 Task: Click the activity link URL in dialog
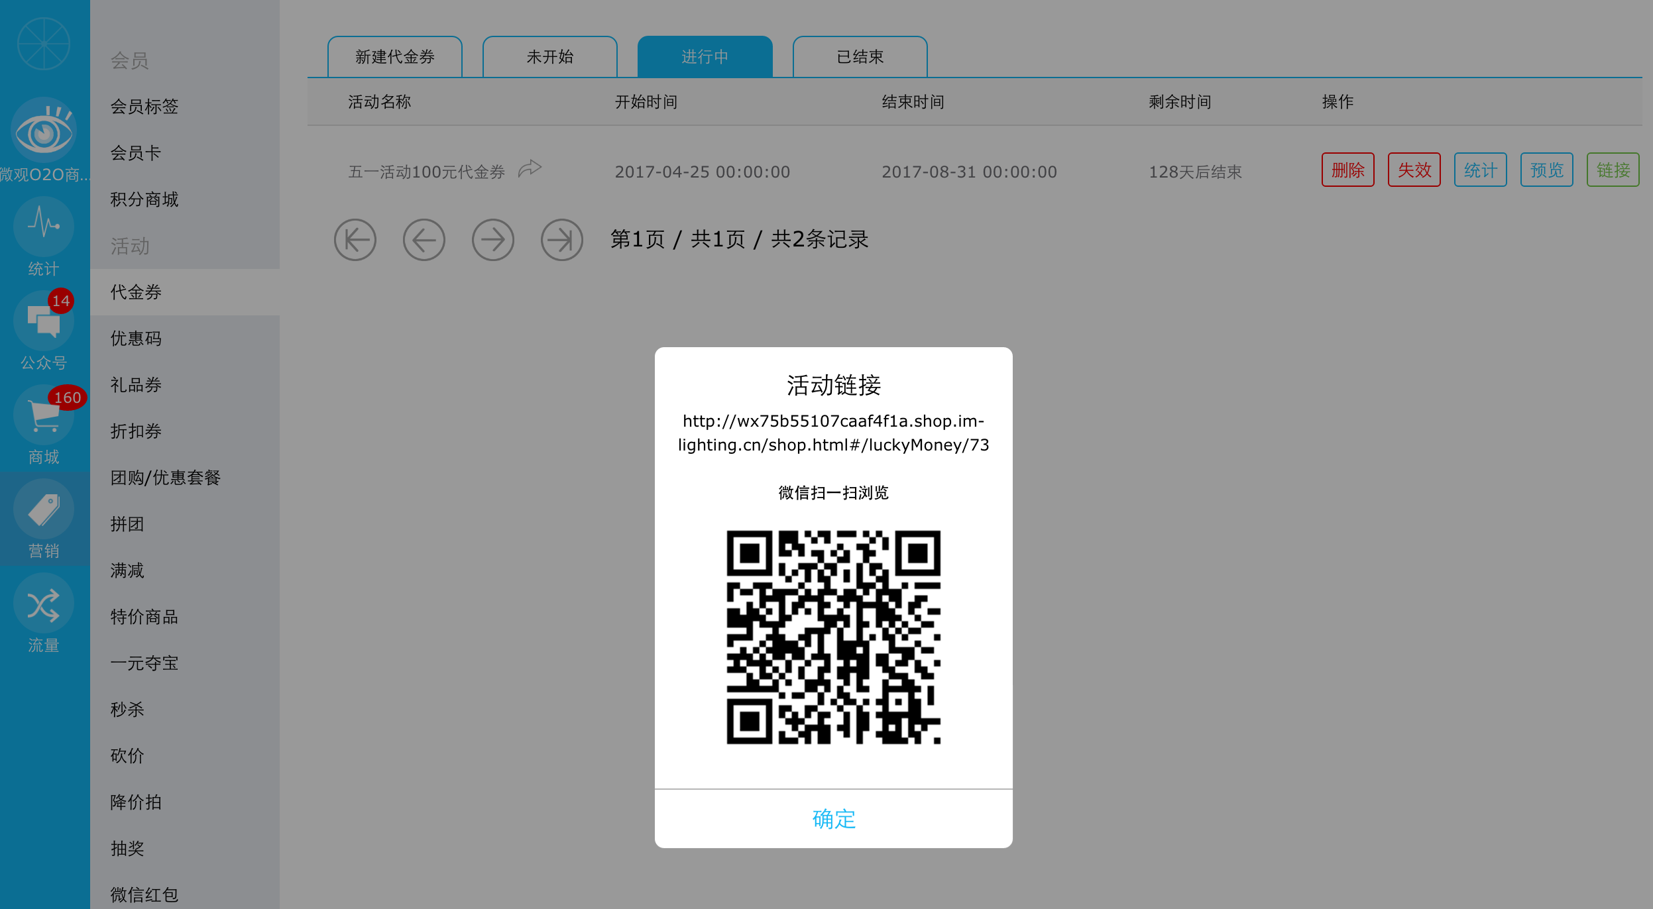click(834, 433)
